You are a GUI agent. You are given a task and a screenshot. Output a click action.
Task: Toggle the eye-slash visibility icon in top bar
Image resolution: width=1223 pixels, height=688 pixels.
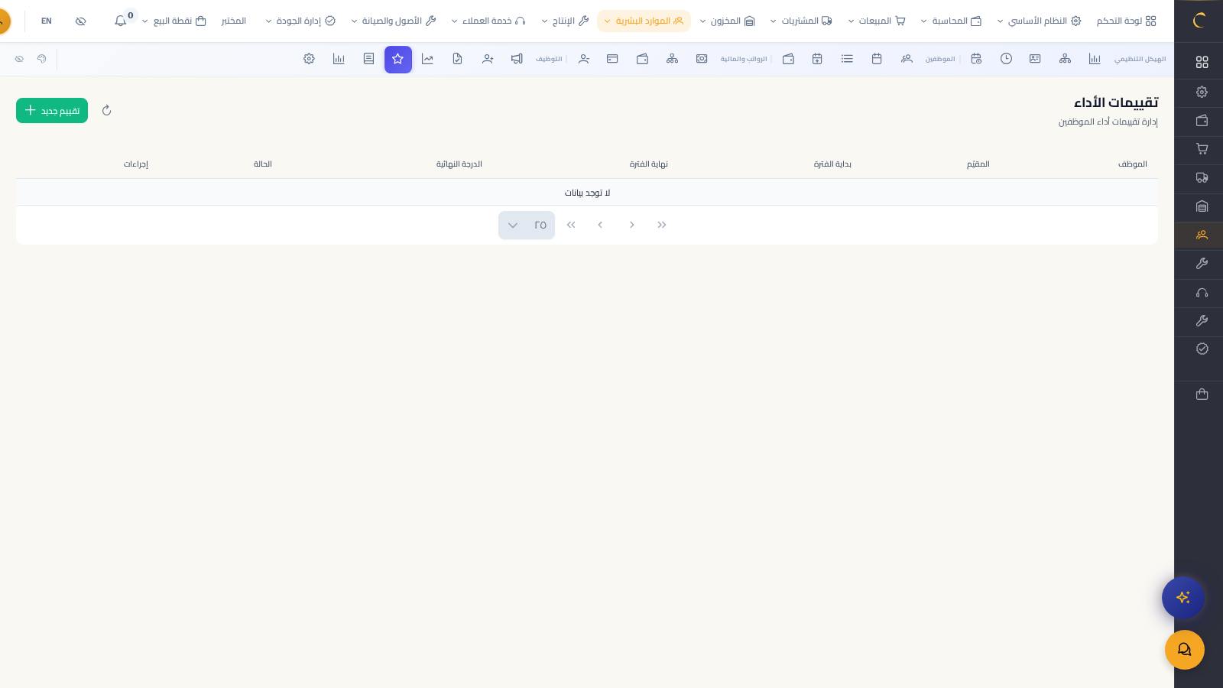[x=81, y=21]
